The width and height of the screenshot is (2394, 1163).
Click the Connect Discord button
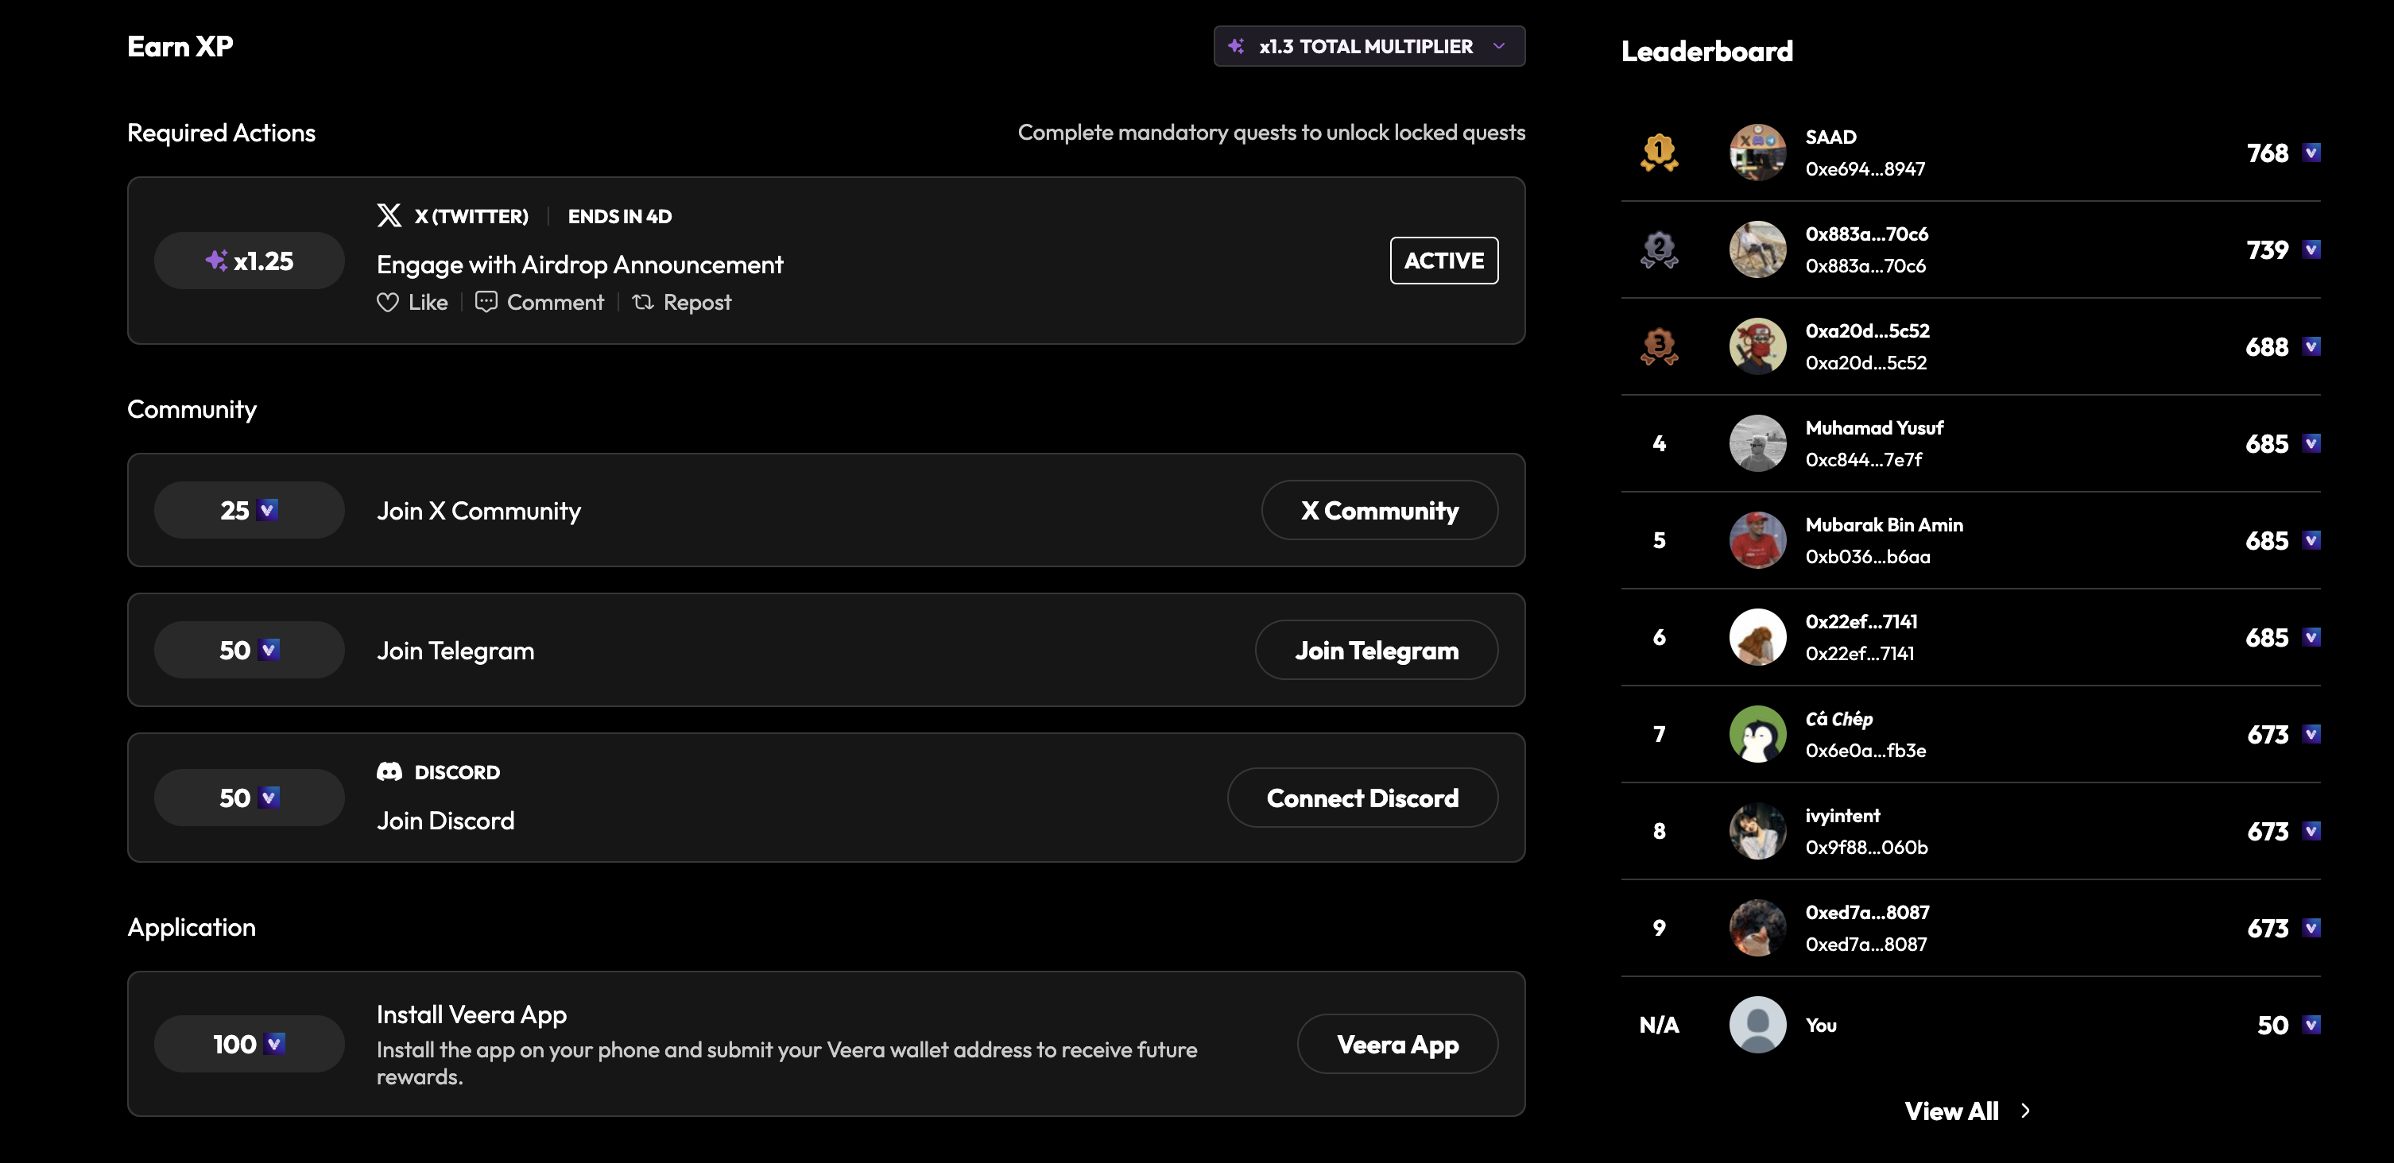(x=1362, y=798)
